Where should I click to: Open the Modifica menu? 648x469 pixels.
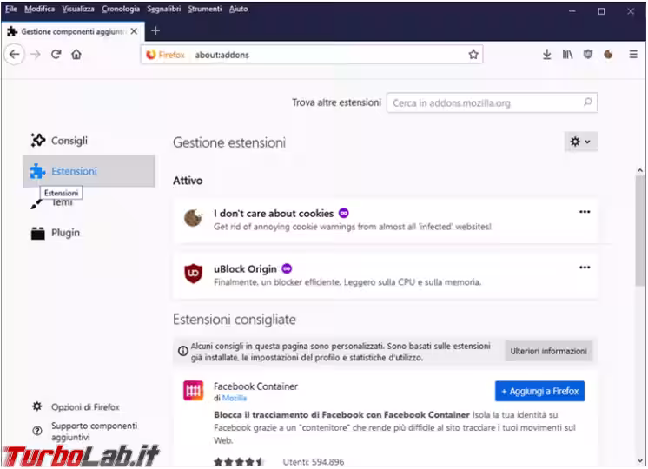tap(39, 9)
